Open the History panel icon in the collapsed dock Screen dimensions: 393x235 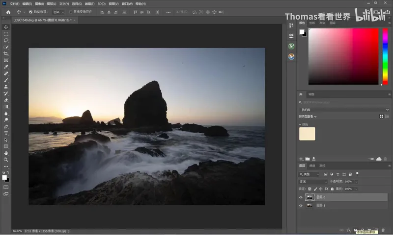[291, 25]
